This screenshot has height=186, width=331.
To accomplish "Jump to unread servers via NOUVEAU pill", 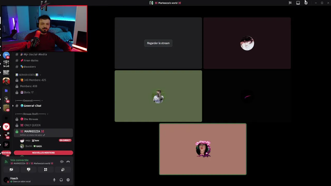I will [x=6, y=153].
